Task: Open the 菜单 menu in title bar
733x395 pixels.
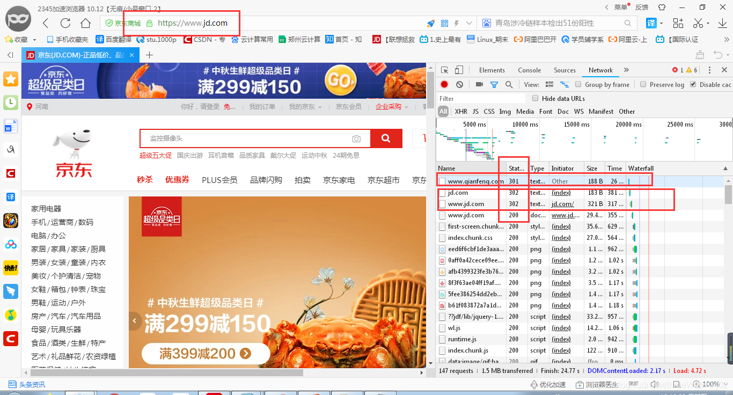Action: click(621, 7)
